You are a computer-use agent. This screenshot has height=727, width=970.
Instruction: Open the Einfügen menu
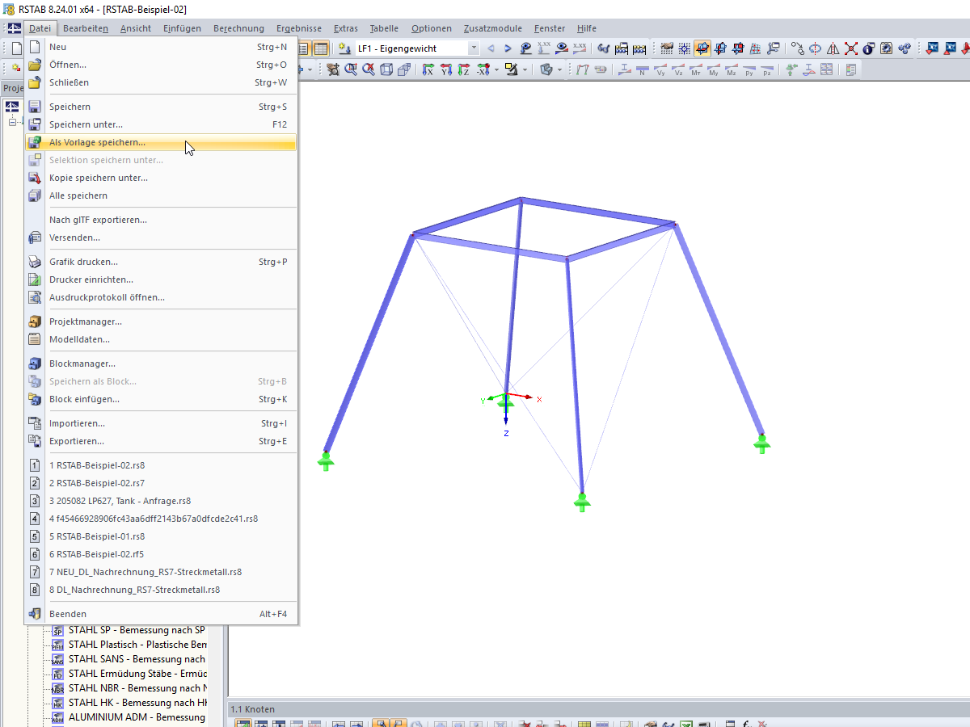[x=182, y=28]
